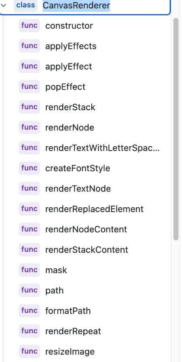Image resolution: width=183 pixels, height=362 pixels.
Task: Open the renderReplacedElement function
Action: [x=95, y=209]
